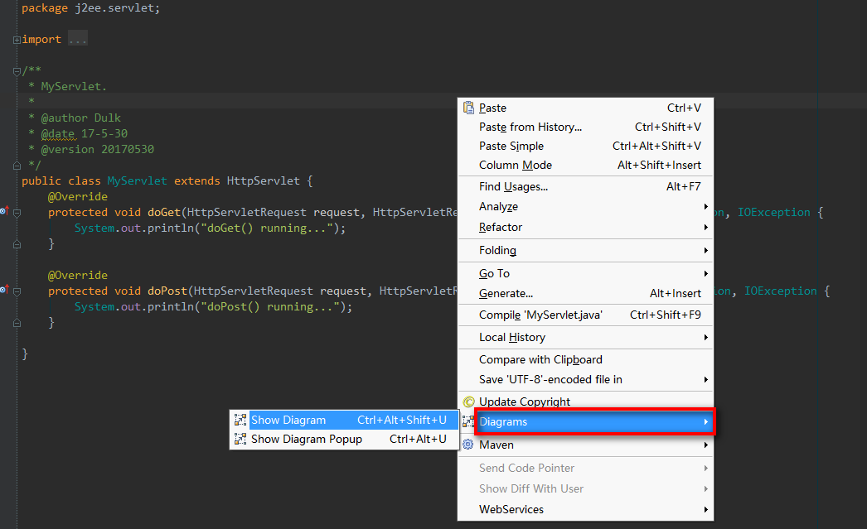Open the Folding menu entry

585,250
